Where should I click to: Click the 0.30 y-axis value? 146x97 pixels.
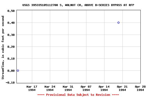11,35
